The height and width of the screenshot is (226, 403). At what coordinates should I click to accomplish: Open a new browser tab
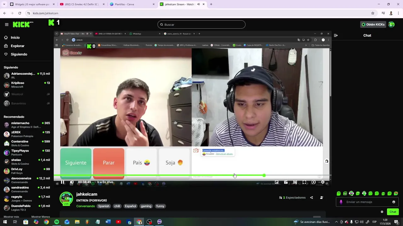211,4
